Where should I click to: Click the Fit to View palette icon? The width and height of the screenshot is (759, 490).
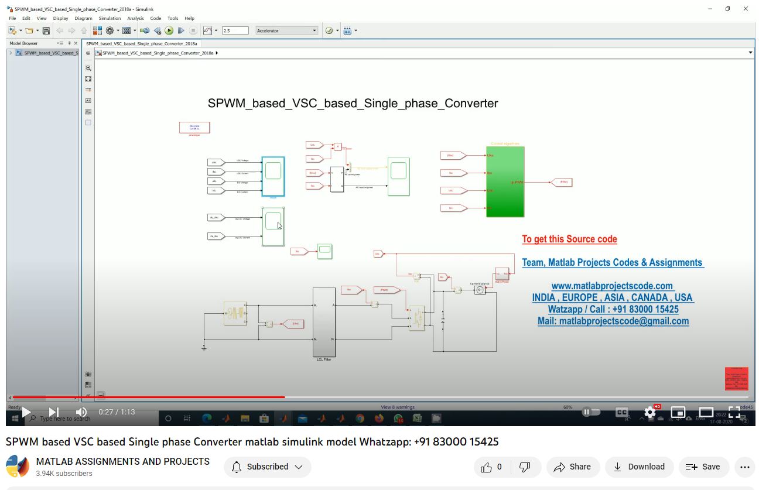88,79
